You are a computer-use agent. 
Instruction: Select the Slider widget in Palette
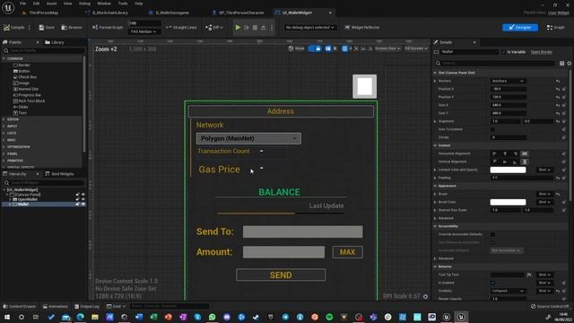coord(21,107)
